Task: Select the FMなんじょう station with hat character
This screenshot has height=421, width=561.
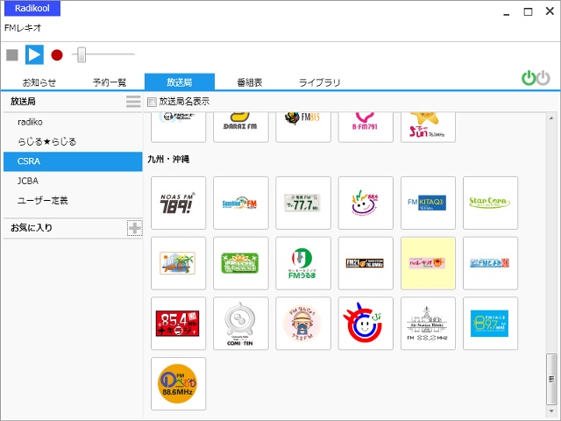Action: 303,324
